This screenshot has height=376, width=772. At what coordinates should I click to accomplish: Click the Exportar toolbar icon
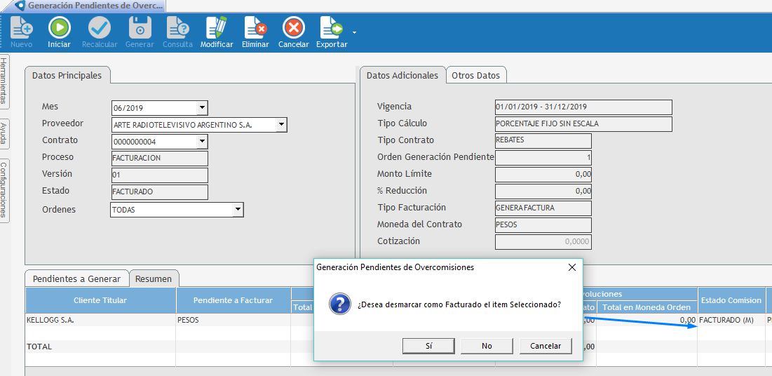[331, 28]
